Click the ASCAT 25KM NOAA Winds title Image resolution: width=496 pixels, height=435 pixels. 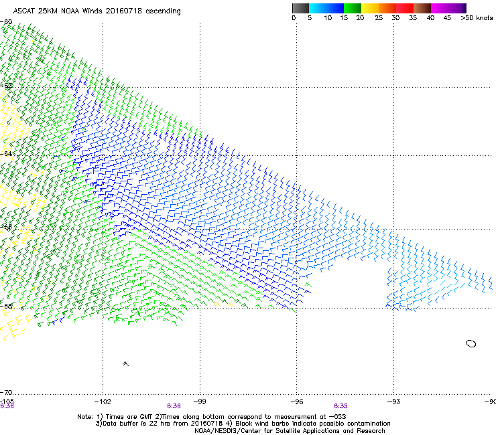click(97, 11)
